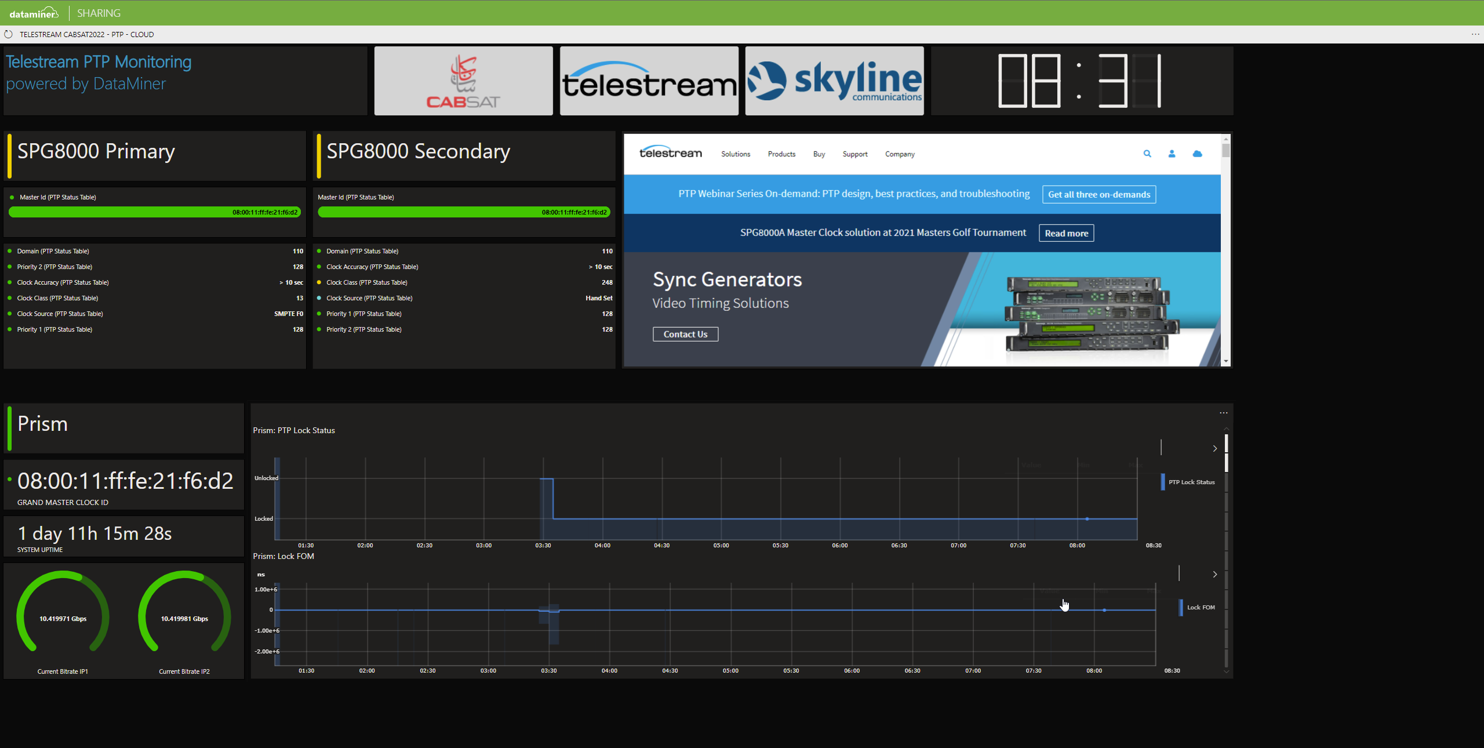Select Primary Clock Class (PTP Status Table) row
Viewport: 1484px width, 748px height.
coord(155,298)
